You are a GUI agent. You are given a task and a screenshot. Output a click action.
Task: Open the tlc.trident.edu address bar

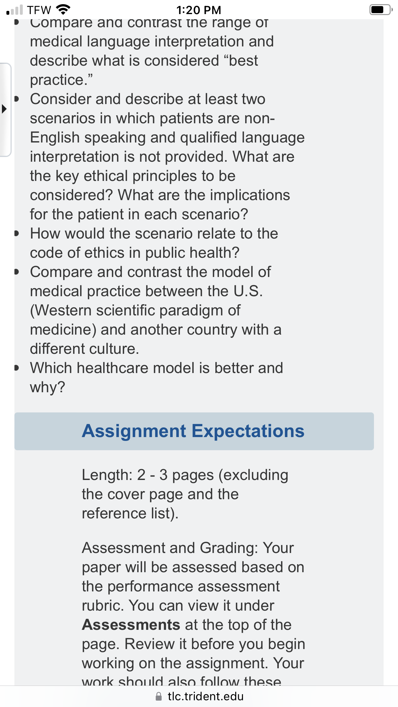click(x=199, y=696)
